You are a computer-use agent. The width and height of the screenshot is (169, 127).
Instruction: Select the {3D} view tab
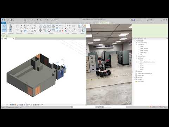[x=8, y=38]
